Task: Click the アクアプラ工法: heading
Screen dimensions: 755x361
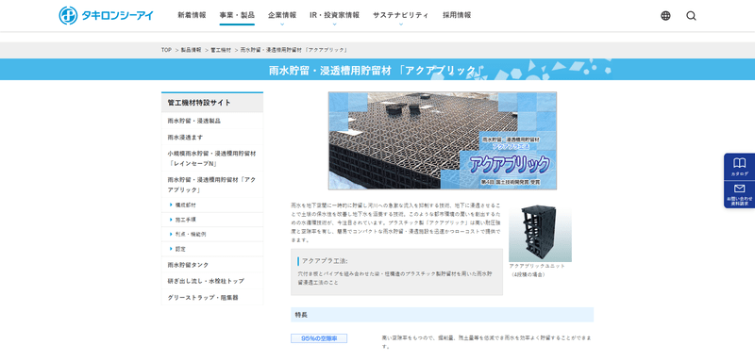Action: point(324,261)
